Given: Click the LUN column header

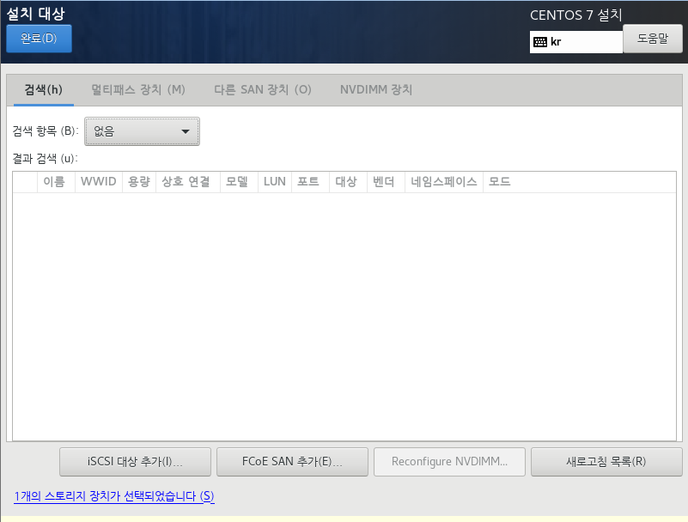Looking at the screenshot, I should point(275,182).
